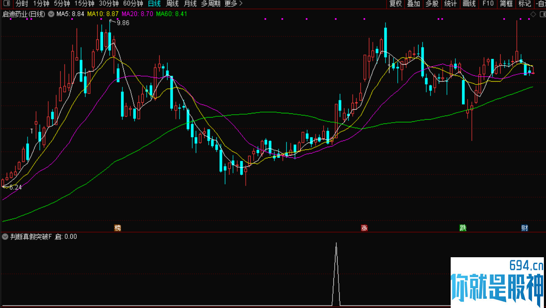Select the 周线 weekly period
The width and height of the screenshot is (546, 308).
pos(172,4)
